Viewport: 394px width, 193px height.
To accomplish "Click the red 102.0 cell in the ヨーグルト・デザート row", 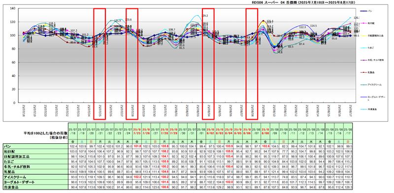I will click(229, 182).
